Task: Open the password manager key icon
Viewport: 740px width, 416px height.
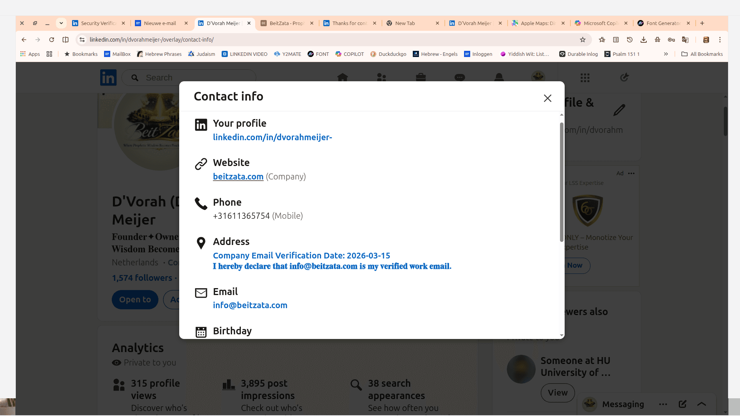Action: pyautogui.click(x=671, y=39)
